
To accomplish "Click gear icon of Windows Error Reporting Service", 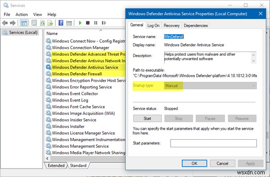I will (49, 87).
